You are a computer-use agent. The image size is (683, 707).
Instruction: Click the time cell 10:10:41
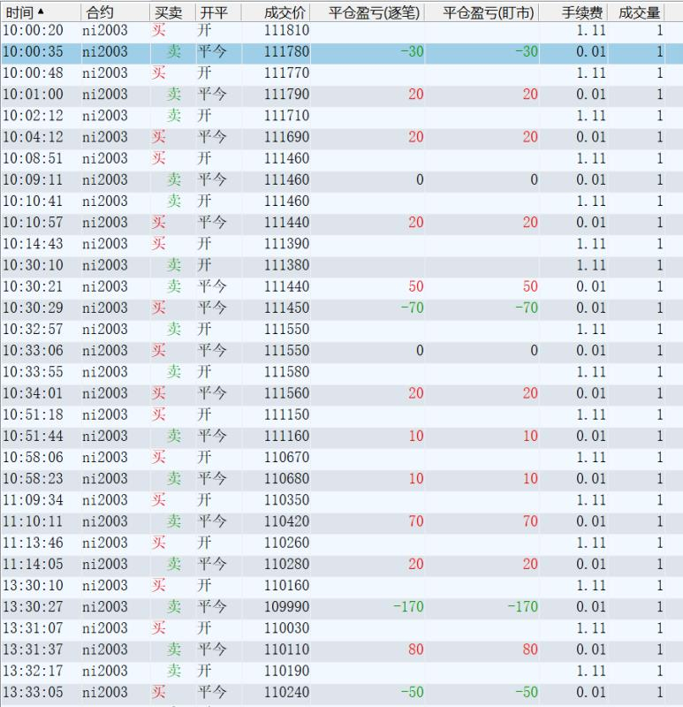[33, 201]
